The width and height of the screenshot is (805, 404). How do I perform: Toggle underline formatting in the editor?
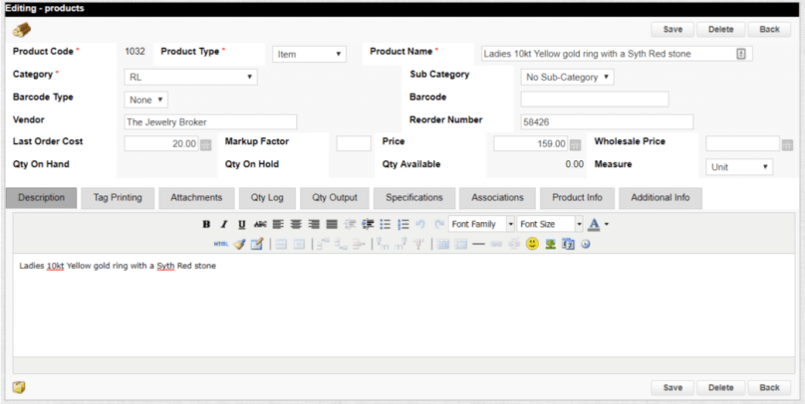pos(242,224)
